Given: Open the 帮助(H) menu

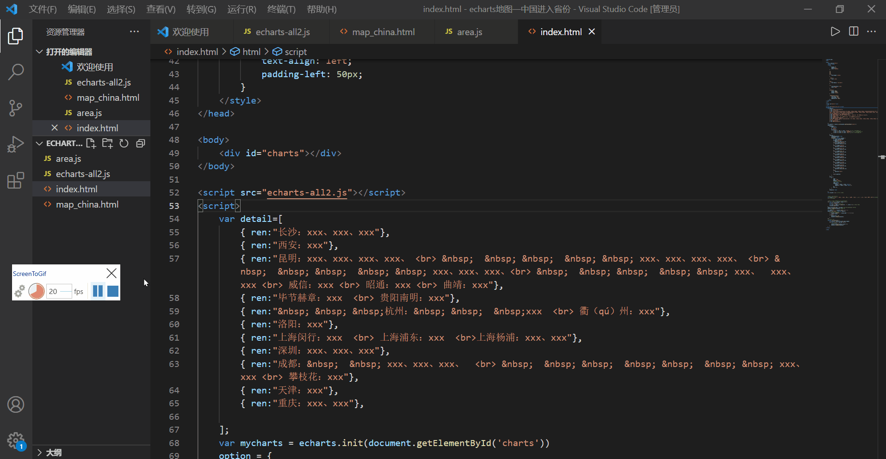Looking at the screenshot, I should 322,9.
